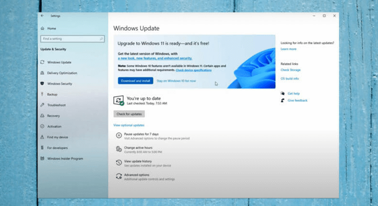Select Pause updates for 7 days

click(x=141, y=134)
